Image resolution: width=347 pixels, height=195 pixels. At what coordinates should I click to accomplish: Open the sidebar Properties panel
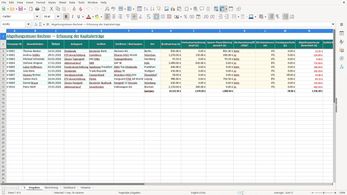tap(342, 34)
